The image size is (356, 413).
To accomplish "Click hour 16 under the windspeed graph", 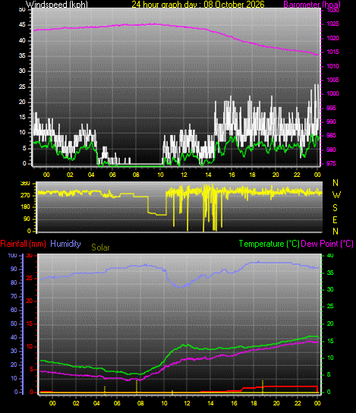I will (232, 175).
